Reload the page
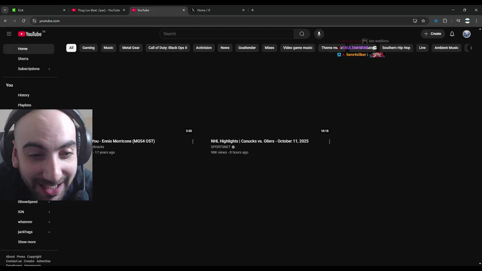Viewport: 482px width, 271px height. (24, 21)
